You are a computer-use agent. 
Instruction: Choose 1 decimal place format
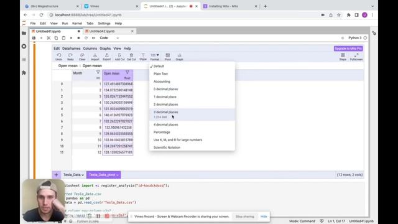click(192, 97)
